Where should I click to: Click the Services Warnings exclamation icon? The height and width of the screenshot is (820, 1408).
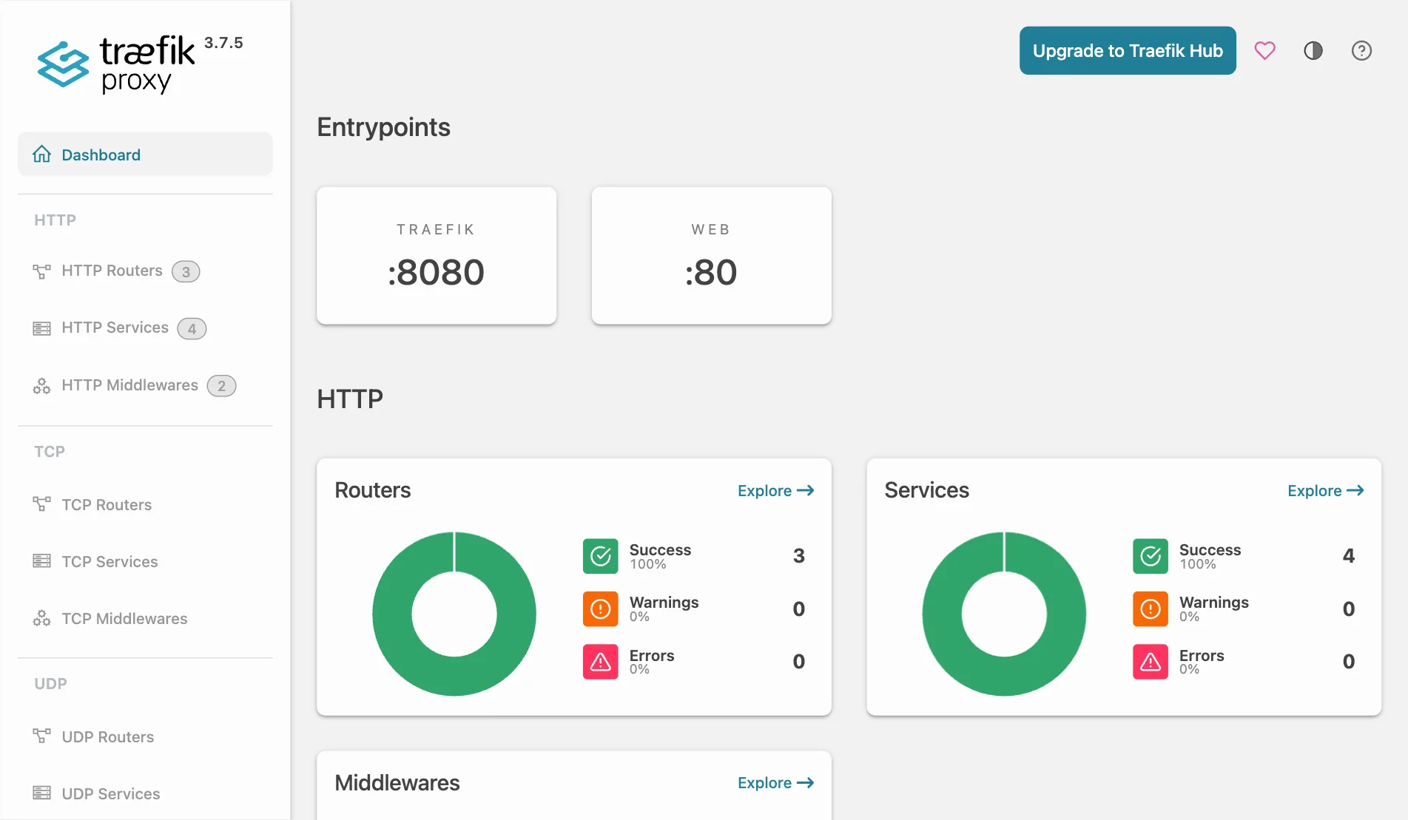click(x=1151, y=609)
